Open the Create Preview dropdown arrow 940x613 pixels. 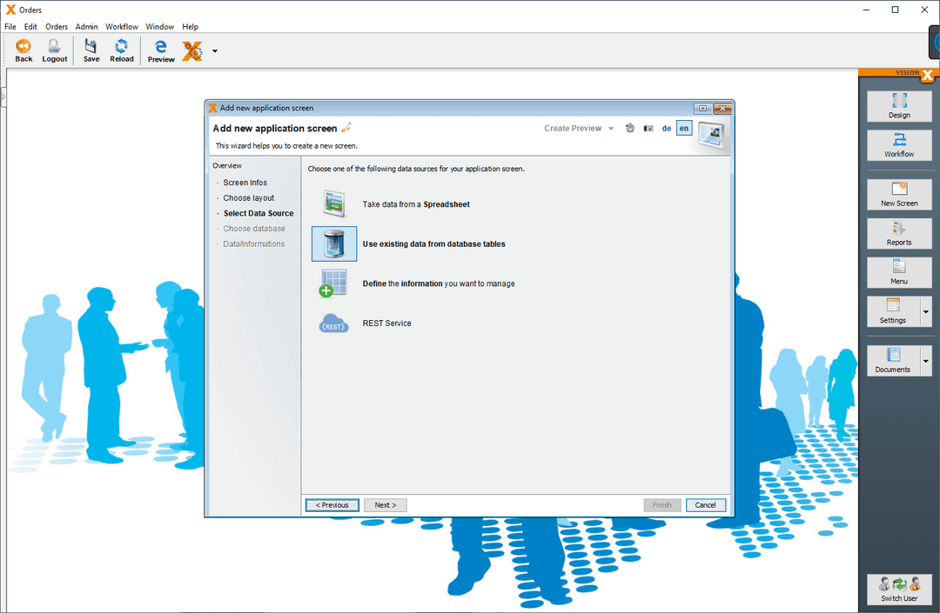coord(613,128)
